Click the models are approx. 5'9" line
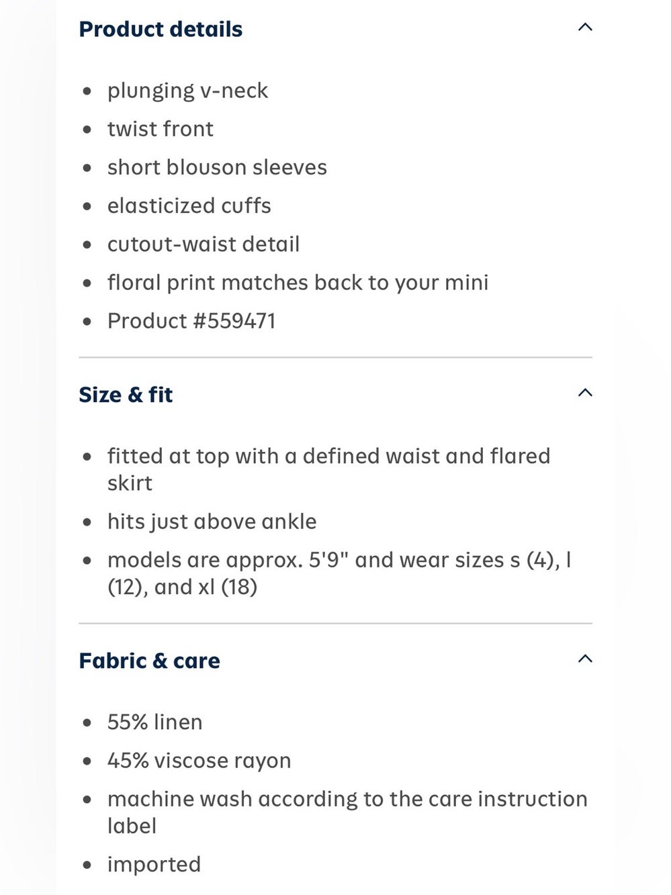Viewport: 671px width, 895px height. (x=339, y=573)
